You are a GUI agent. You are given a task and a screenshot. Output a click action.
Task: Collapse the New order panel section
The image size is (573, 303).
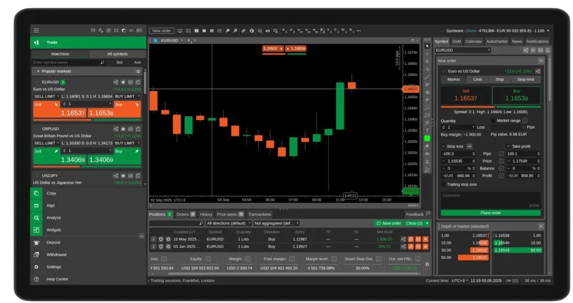(541, 61)
